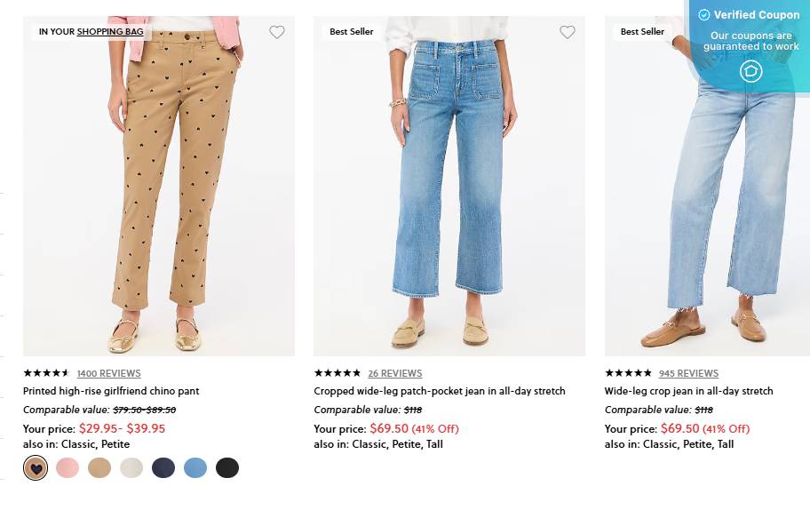
Task: Select the Printed high-rise girlfriend chino pant title
Action: click(x=110, y=391)
